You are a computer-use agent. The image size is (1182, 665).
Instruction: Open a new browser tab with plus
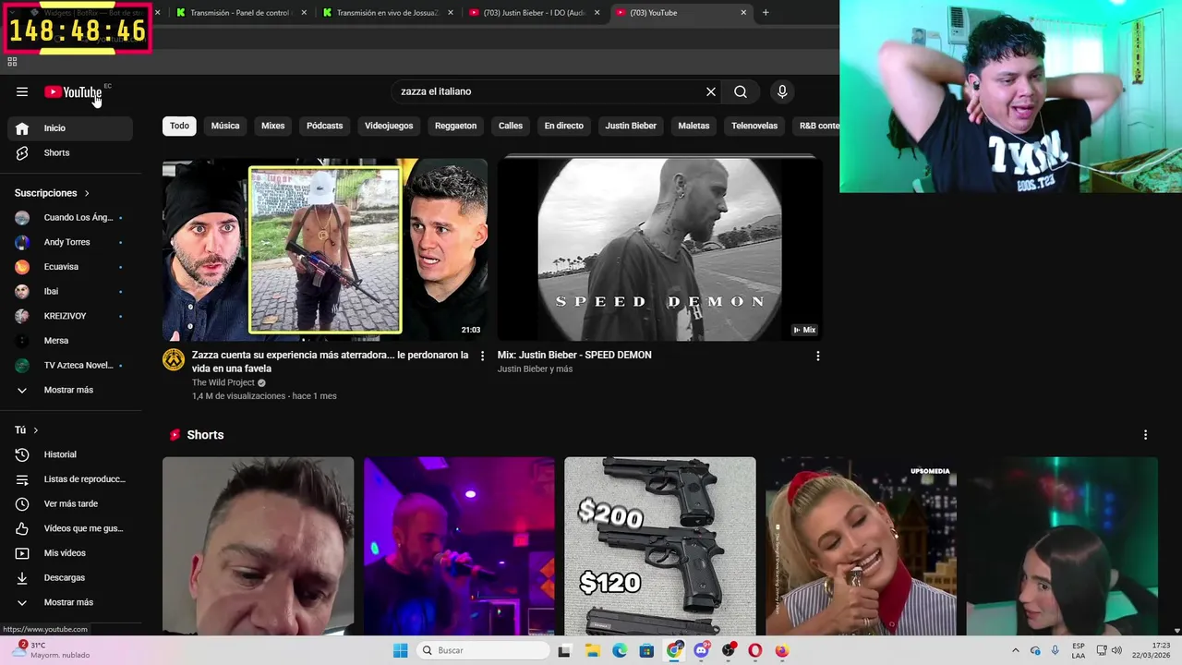(766, 12)
